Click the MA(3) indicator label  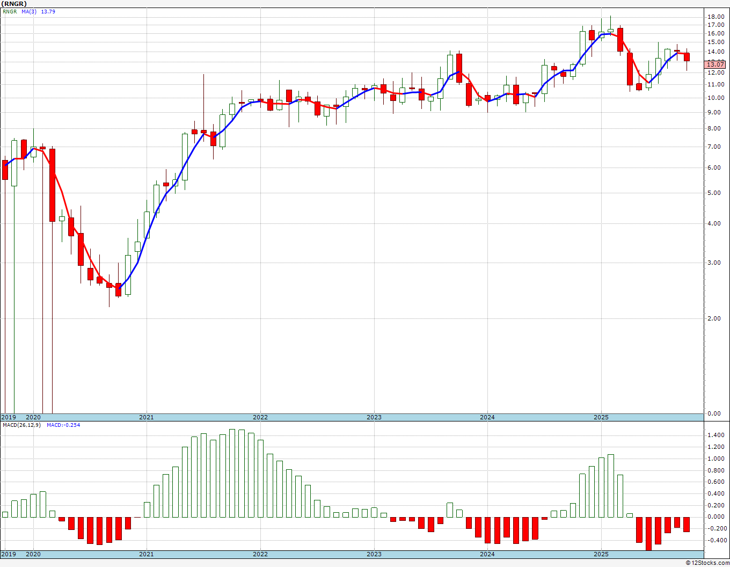pos(30,12)
